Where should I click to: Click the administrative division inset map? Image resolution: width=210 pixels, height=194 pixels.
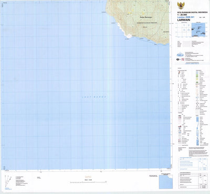coord(166,182)
